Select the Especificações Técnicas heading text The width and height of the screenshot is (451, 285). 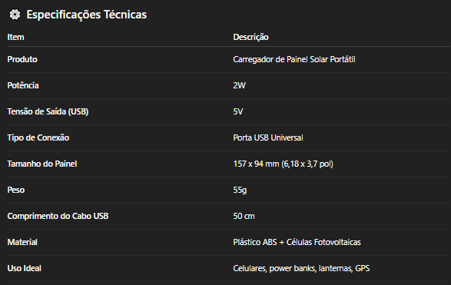[87, 15]
